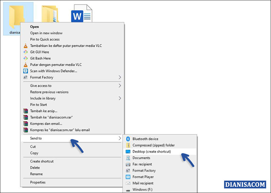Expand the Format Factory submenu arrow
The height and width of the screenshot is (193, 271).
[x=120, y=77]
